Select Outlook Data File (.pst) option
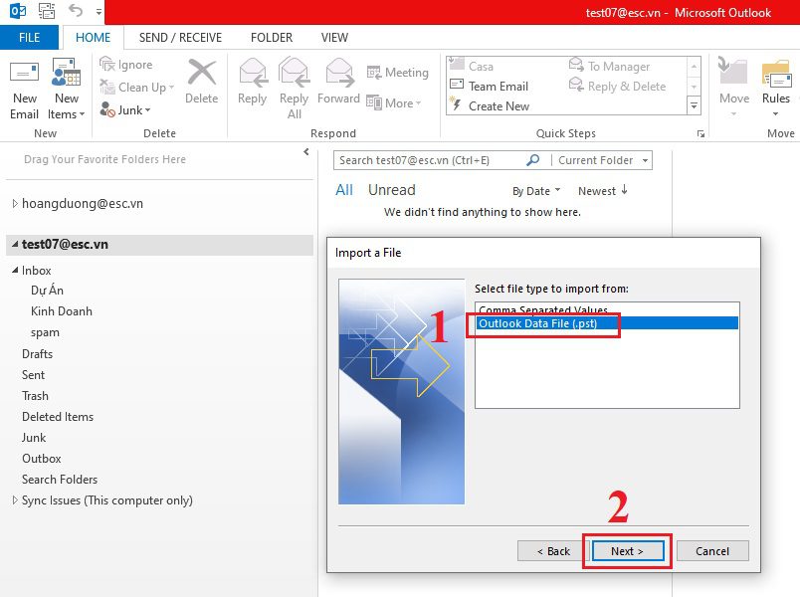The height and width of the screenshot is (597, 800). [x=607, y=323]
